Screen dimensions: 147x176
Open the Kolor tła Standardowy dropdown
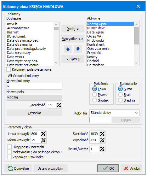click(115, 113)
